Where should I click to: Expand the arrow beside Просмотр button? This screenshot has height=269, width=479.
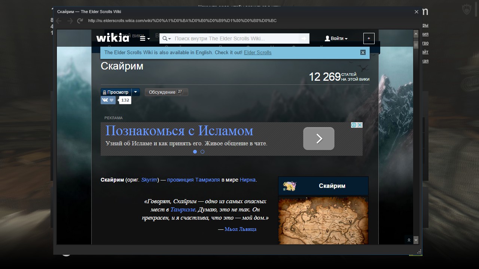click(x=136, y=92)
